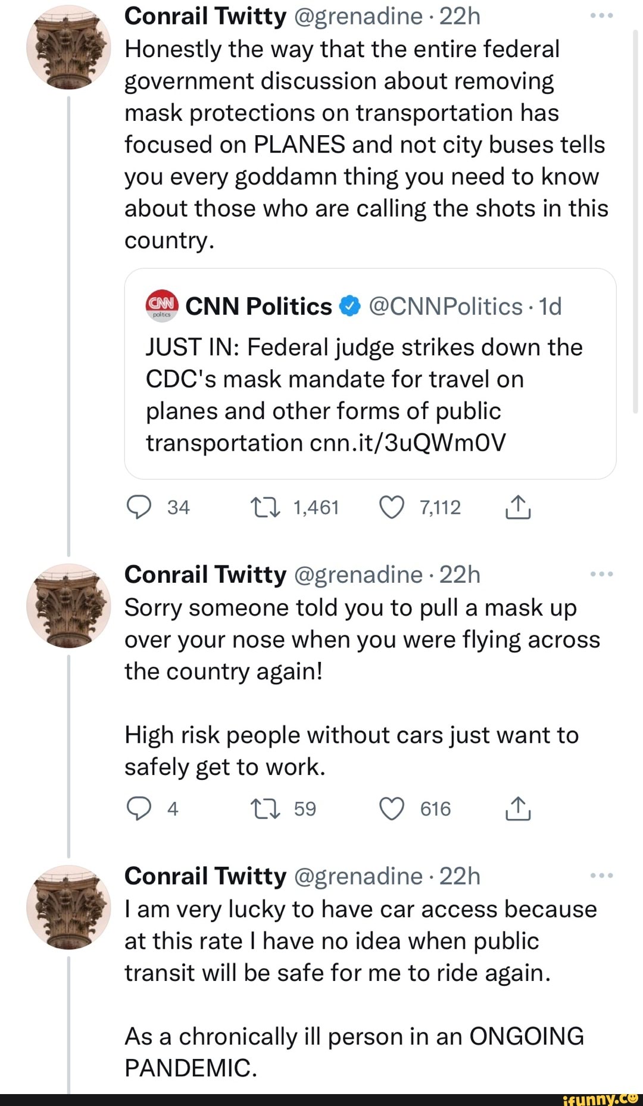Viewport: 643px width, 1106px height.
Task: Click the CNN Politics verified badge
Action: (x=349, y=305)
